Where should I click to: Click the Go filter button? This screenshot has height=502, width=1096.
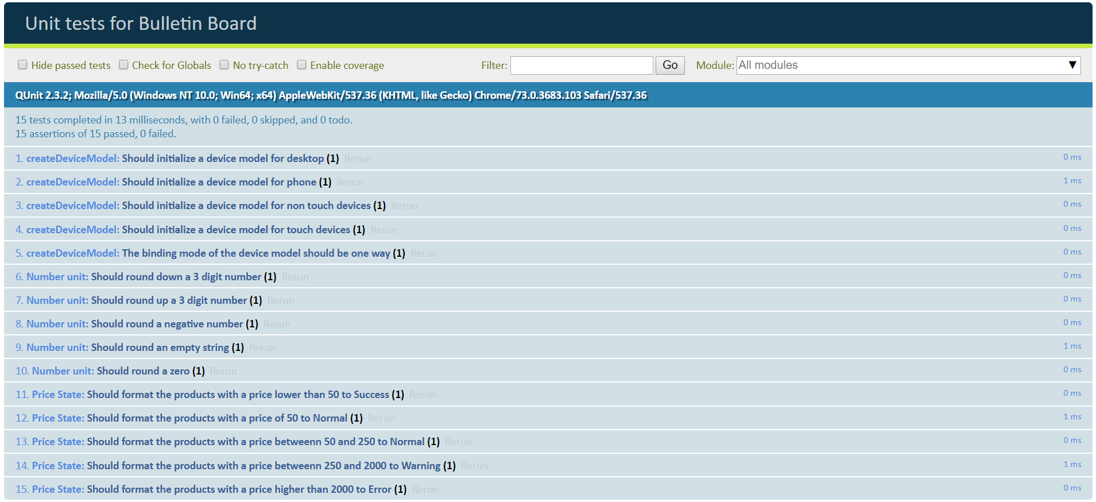coord(670,65)
